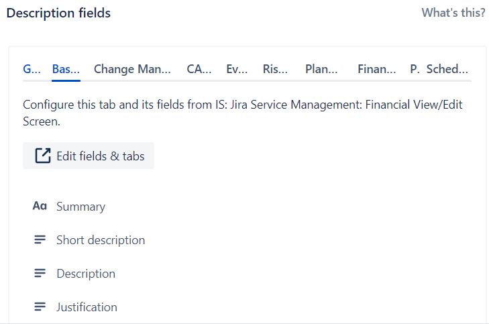Image resolution: width=489 pixels, height=324 pixels.
Task: Select the Short description field row
Action: [x=248, y=239]
